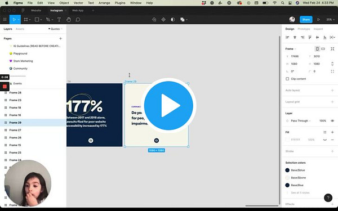Click Align right icon

click(303, 38)
